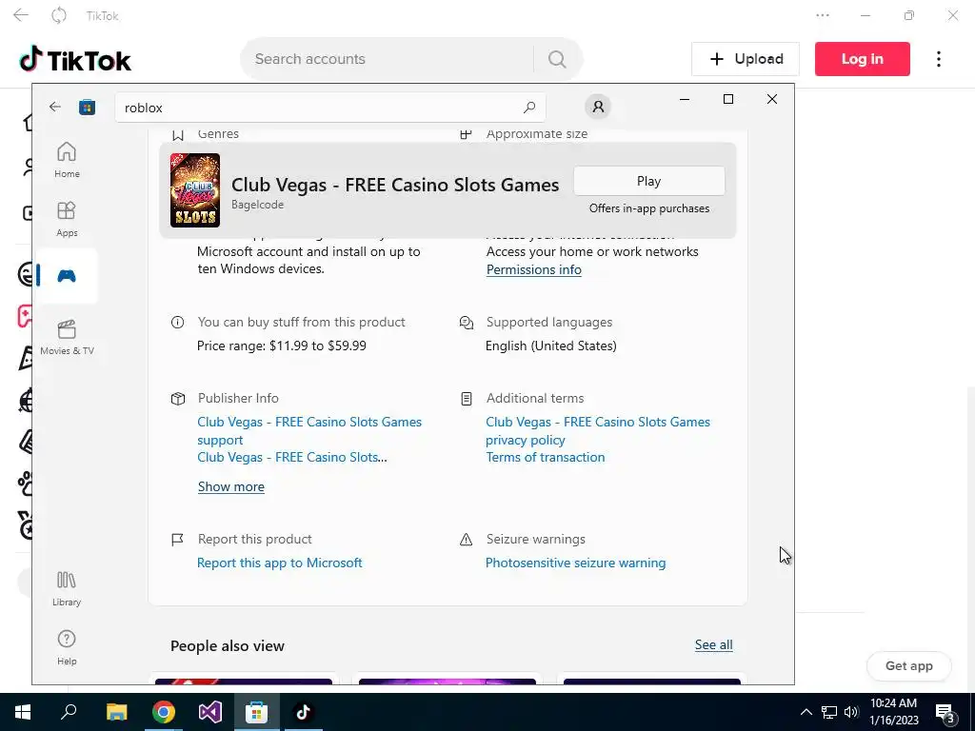Click Report this app to Microsoft
Screen dimensions: 975x731
pyautogui.click(x=280, y=563)
